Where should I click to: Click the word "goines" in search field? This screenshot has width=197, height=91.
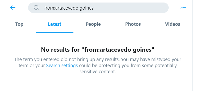[x=87, y=8]
